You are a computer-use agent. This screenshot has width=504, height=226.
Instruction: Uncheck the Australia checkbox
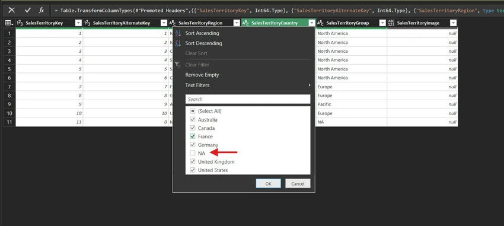coord(193,120)
